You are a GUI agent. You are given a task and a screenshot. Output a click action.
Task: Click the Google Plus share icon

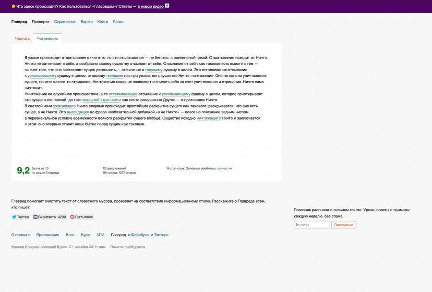[x=72, y=217]
